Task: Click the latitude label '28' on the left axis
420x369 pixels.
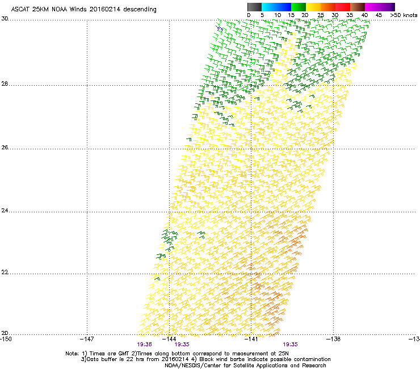Action: tap(5, 84)
